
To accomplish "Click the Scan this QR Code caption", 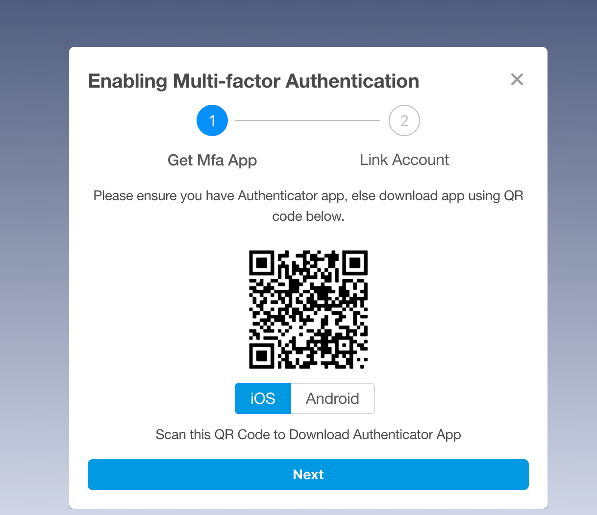I will coord(308,435).
